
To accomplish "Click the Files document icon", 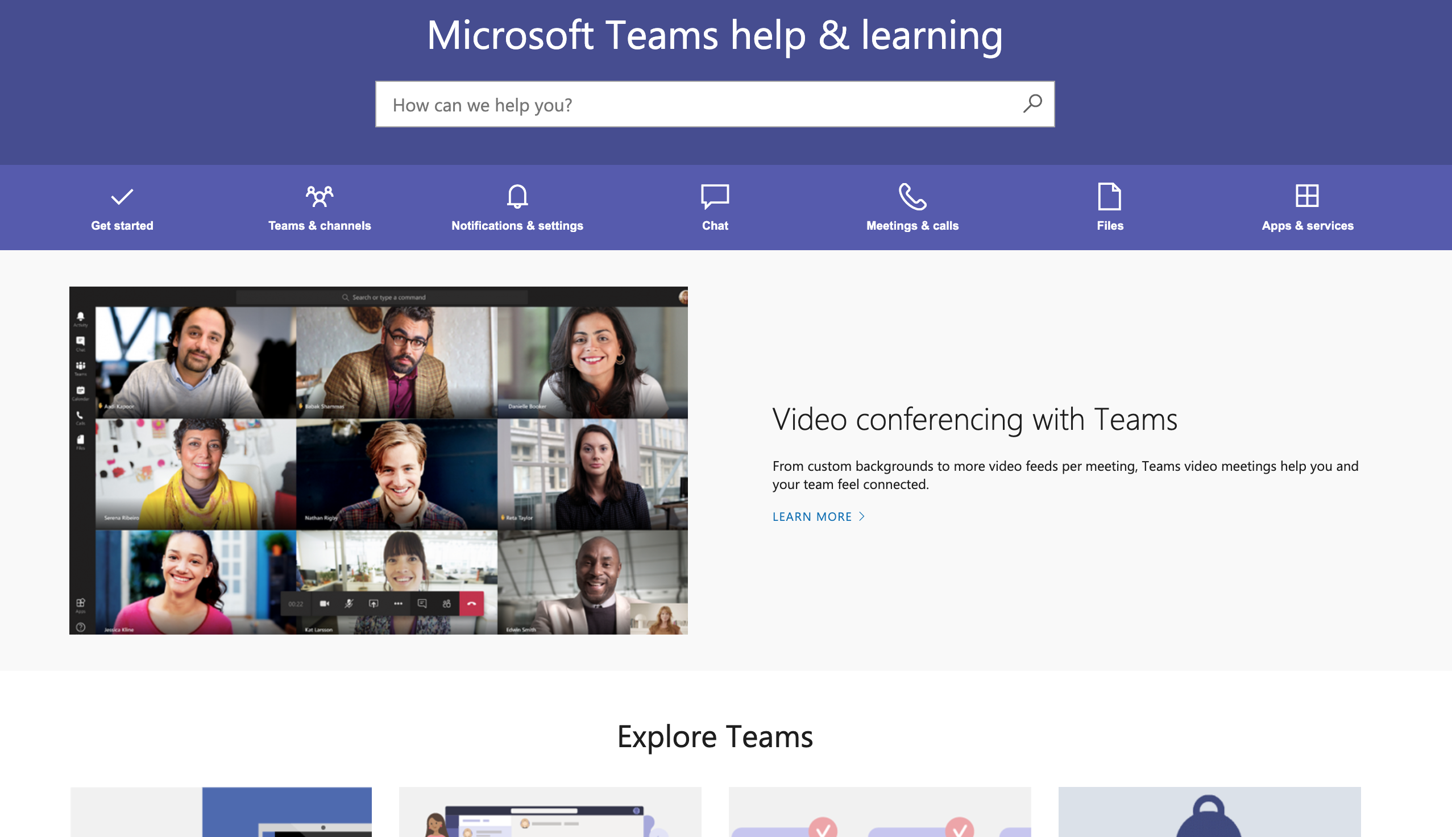I will (1110, 196).
